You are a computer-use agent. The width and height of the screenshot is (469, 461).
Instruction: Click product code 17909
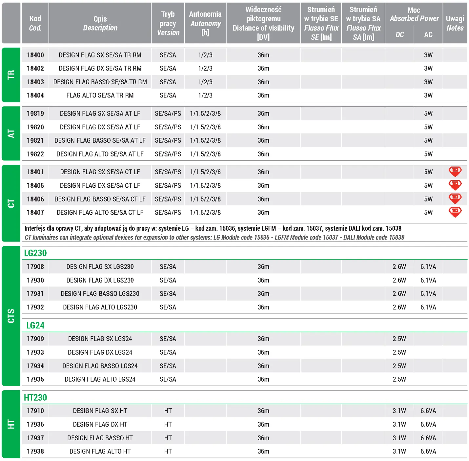[35, 339]
